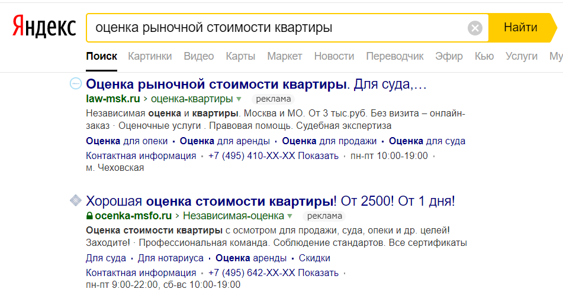Click the Яндекс logo

(x=44, y=27)
